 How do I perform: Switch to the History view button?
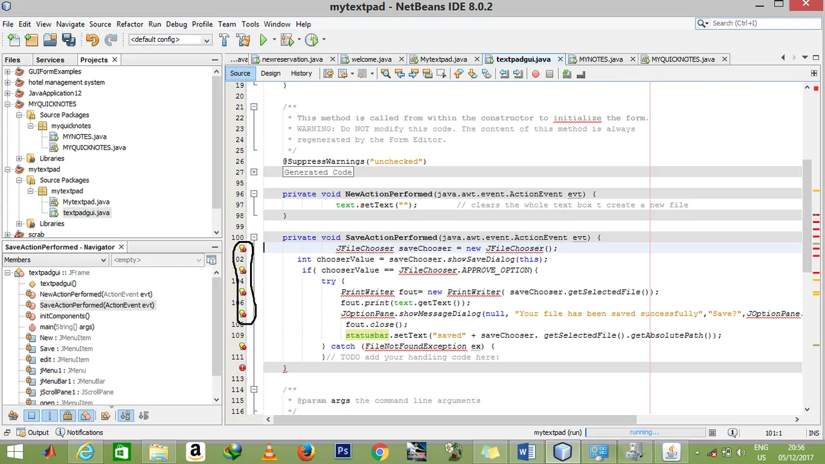(301, 73)
